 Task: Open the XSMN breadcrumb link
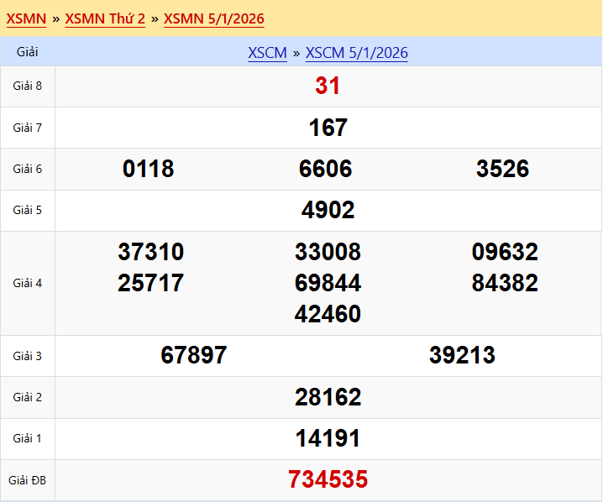click(26, 18)
